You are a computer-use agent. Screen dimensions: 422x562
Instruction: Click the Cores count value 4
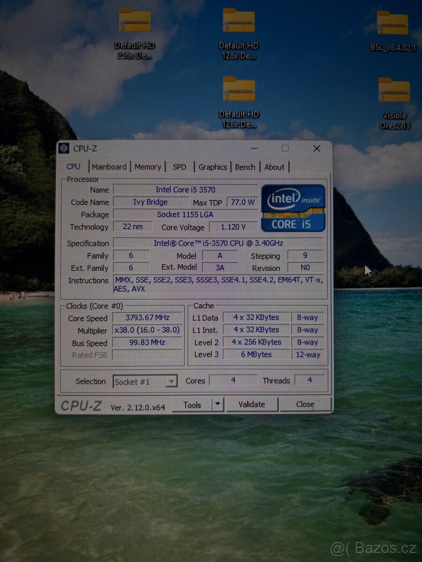click(233, 380)
